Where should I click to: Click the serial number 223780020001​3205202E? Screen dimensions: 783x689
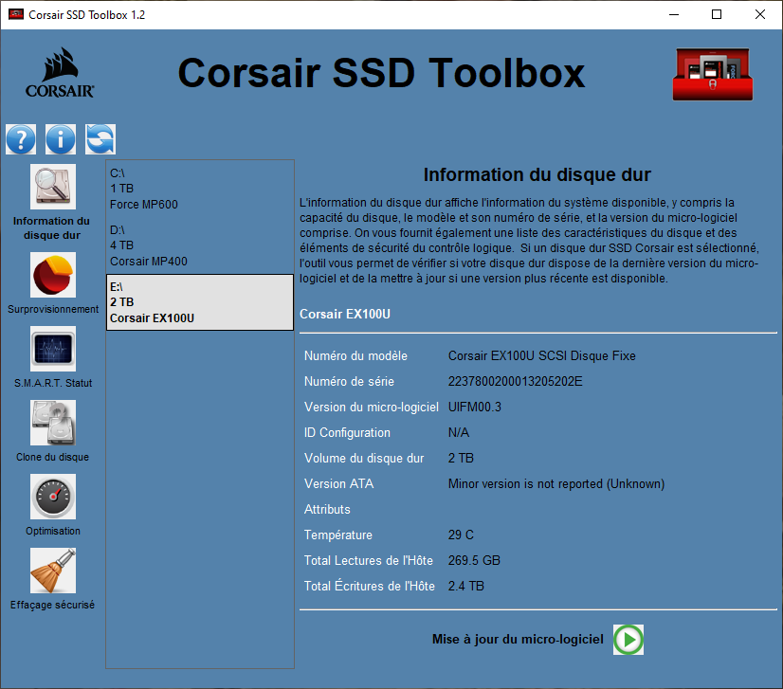[516, 381]
